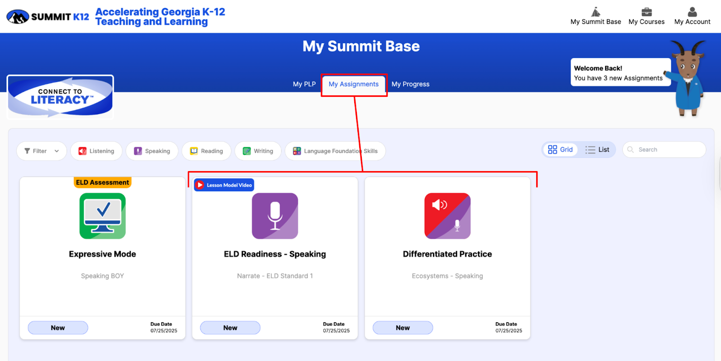The image size is (721, 361).
Task: Click Due Date on Expressive Mode card
Action: (164, 327)
